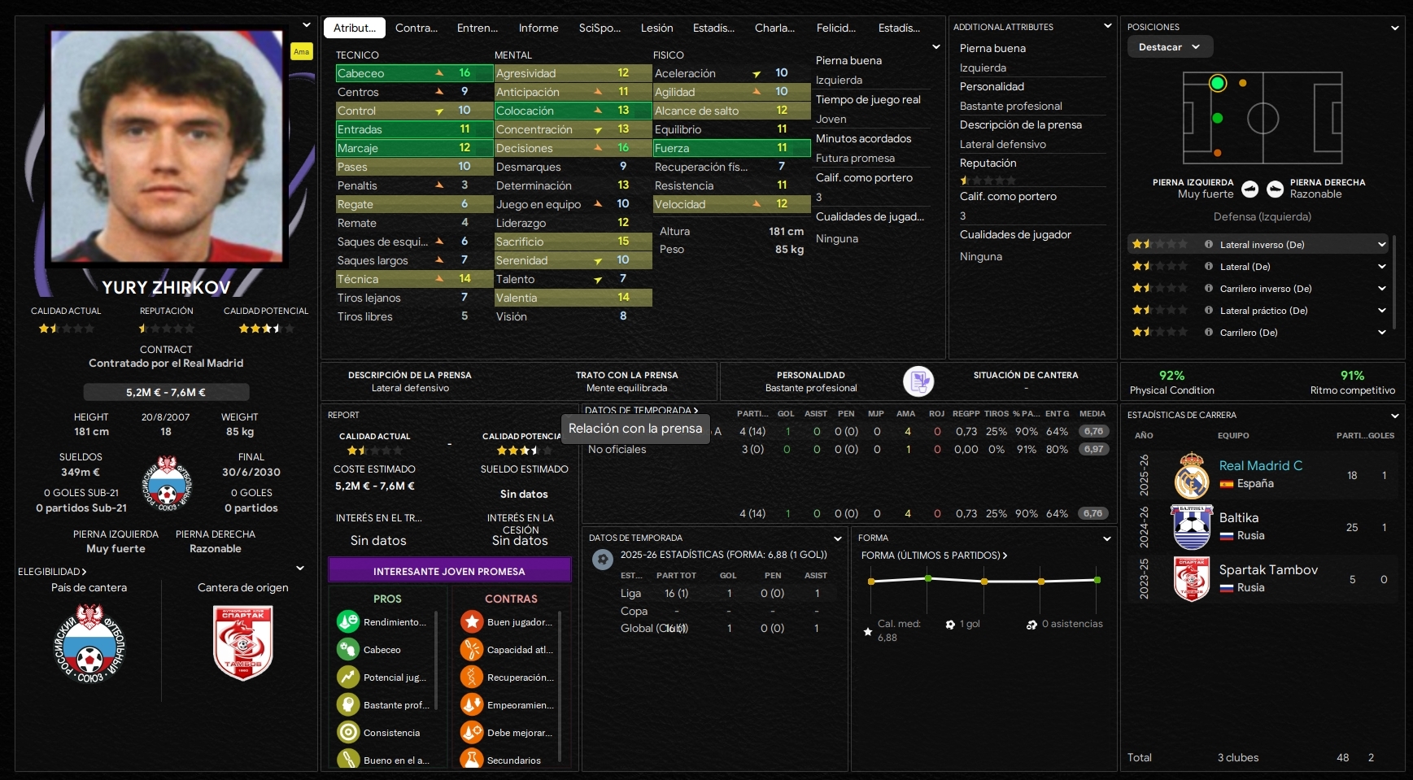Open the Baltika club link

(1239, 518)
